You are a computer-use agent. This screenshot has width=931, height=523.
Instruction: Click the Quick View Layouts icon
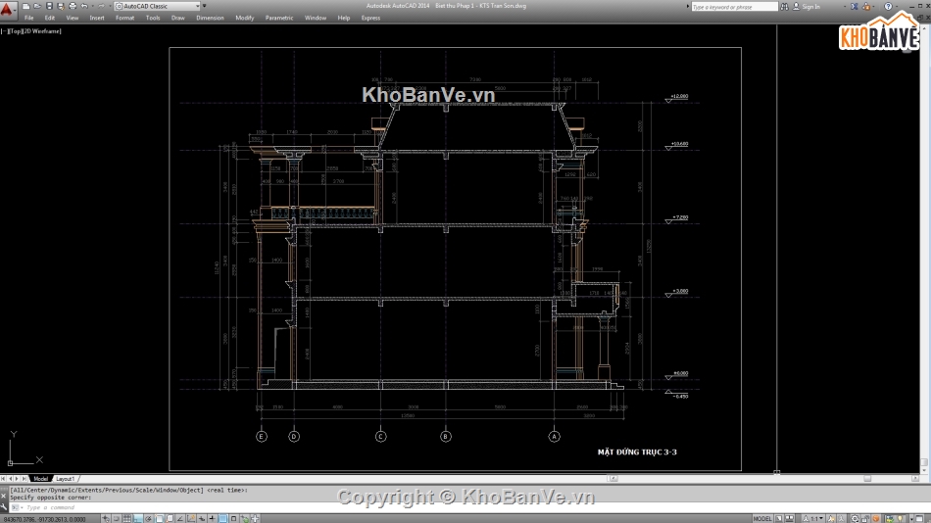point(779,519)
